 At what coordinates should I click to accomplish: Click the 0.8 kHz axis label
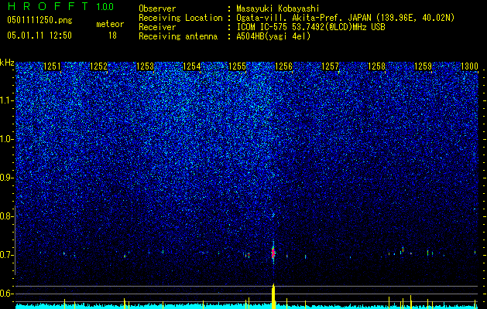(x=7, y=216)
